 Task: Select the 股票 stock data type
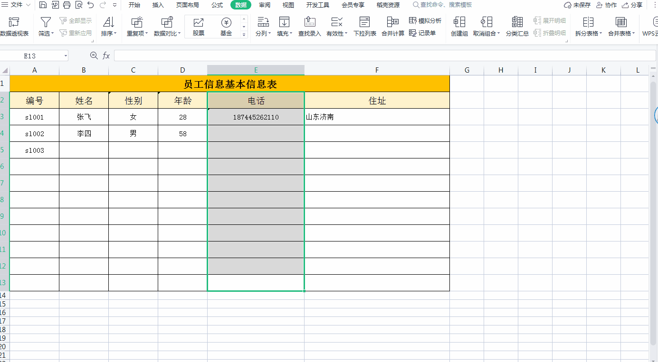pyautogui.click(x=199, y=27)
